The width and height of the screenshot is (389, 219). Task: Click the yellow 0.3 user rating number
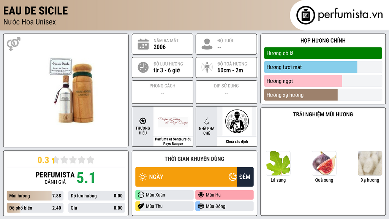(43, 160)
